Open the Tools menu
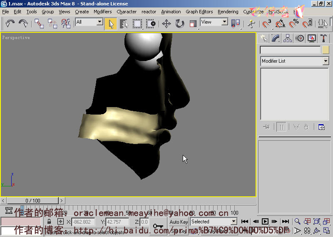The image size is (333, 237). pyautogui.click(x=32, y=12)
